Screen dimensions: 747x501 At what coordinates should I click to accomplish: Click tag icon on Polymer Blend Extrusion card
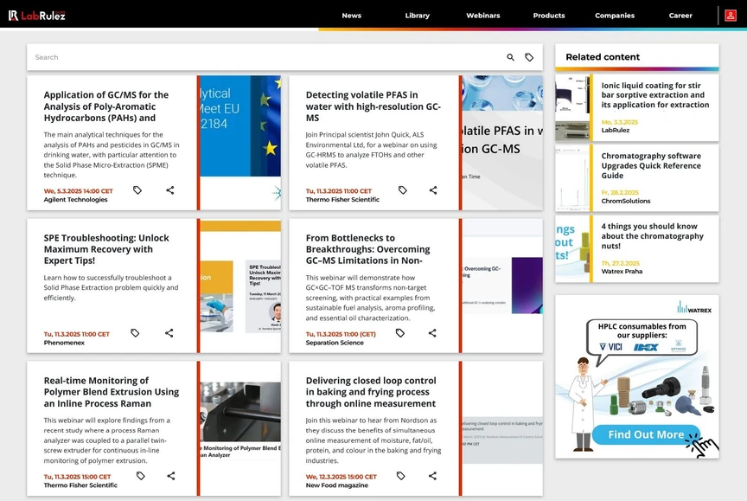(x=141, y=476)
